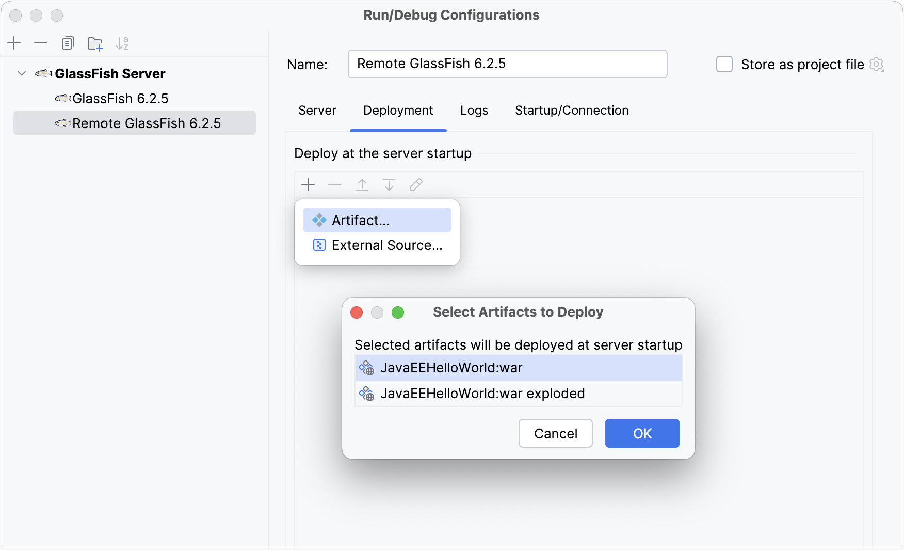This screenshot has height=550, width=904.
Task: Cancel the artifact selection dialog
Action: [x=555, y=433]
